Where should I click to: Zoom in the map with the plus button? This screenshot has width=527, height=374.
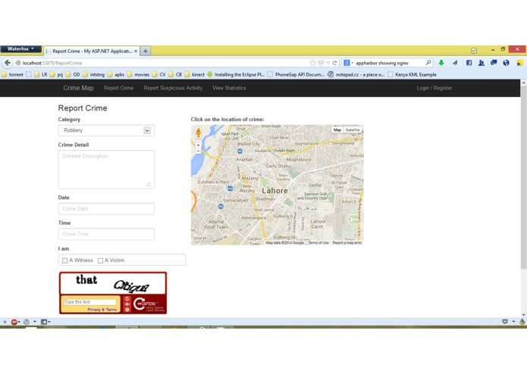(199, 145)
